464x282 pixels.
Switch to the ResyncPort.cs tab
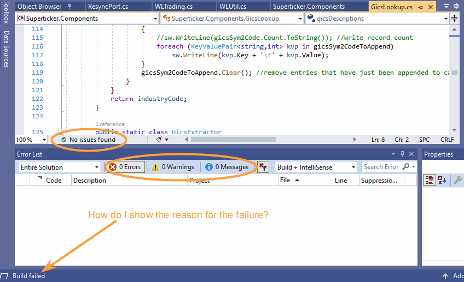(x=109, y=7)
